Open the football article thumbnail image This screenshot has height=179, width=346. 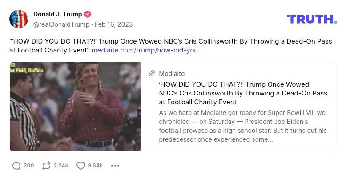click(x=75, y=107)
